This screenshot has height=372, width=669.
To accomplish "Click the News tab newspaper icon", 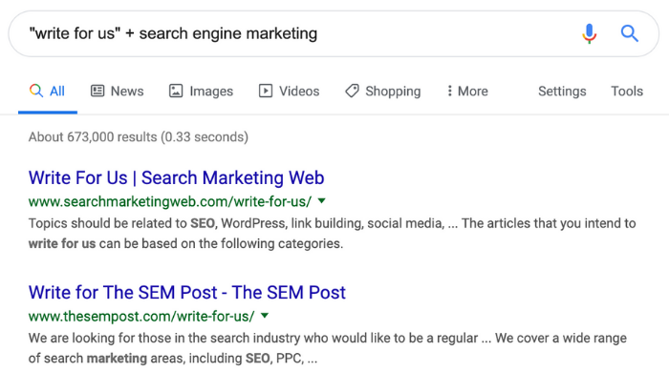I will (97, 91).
